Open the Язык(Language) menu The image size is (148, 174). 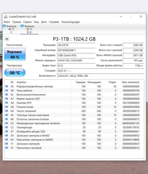coord(71,22)
